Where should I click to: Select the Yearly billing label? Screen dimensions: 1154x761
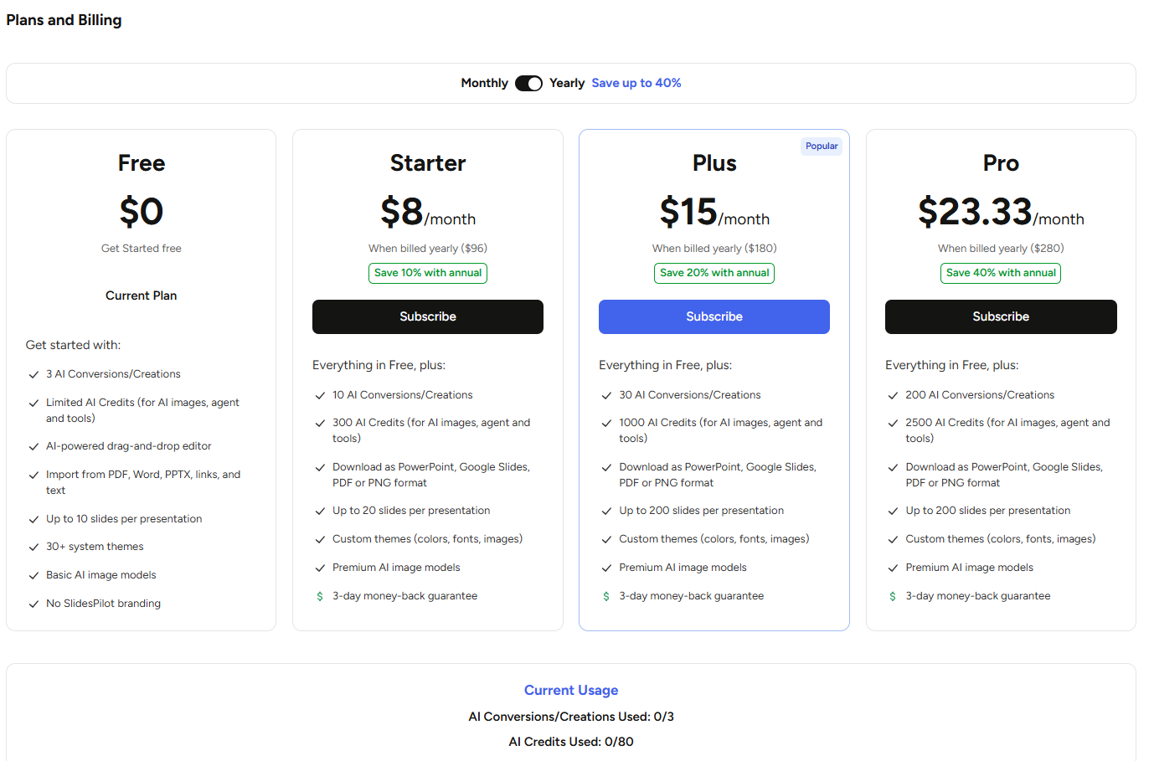(567, 83)
